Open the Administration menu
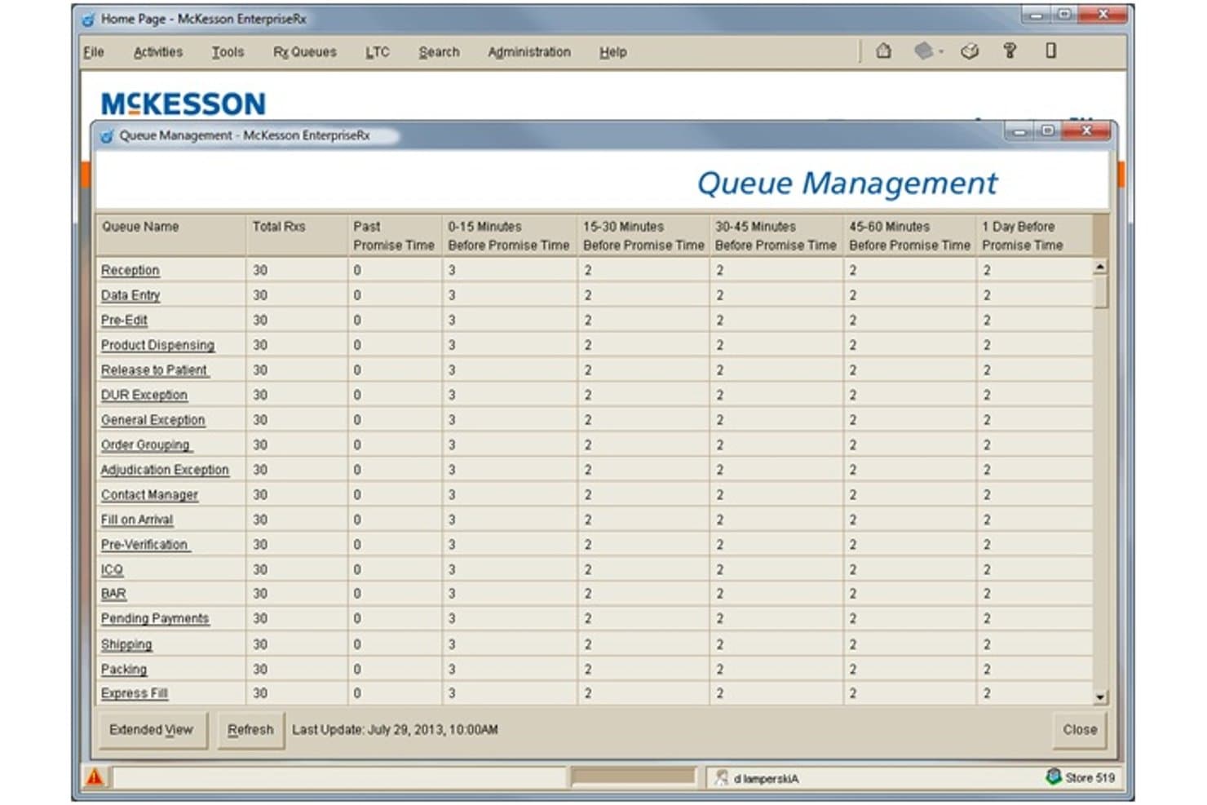 pyautogui.click(x=529, y=52)
